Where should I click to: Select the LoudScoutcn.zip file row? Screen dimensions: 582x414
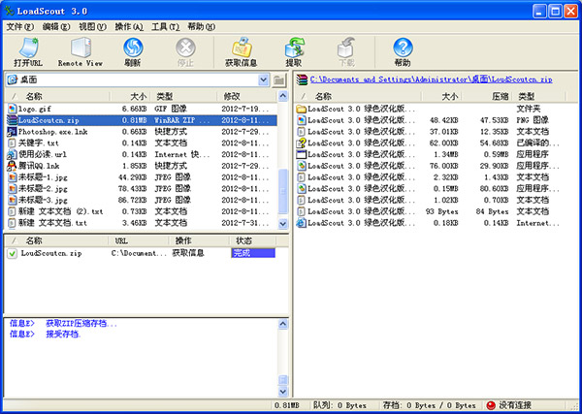142,120
